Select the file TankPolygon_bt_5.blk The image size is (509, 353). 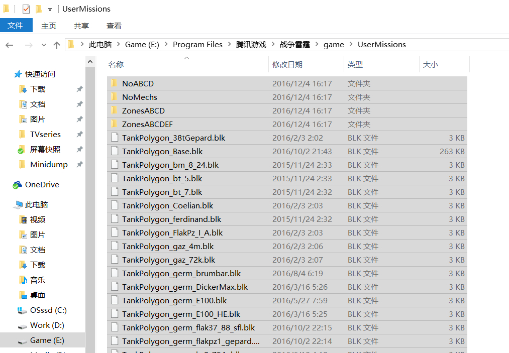click(287, 178)
